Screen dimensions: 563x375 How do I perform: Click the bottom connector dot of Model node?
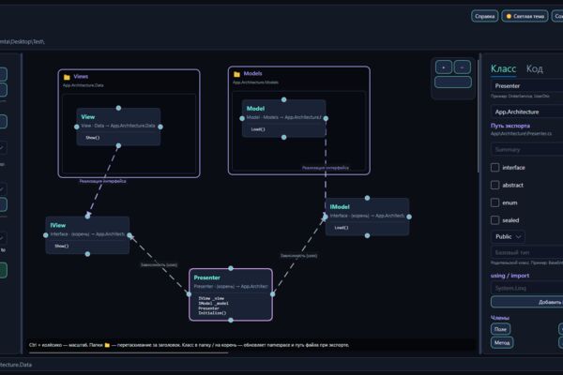[x=284, y=137]
